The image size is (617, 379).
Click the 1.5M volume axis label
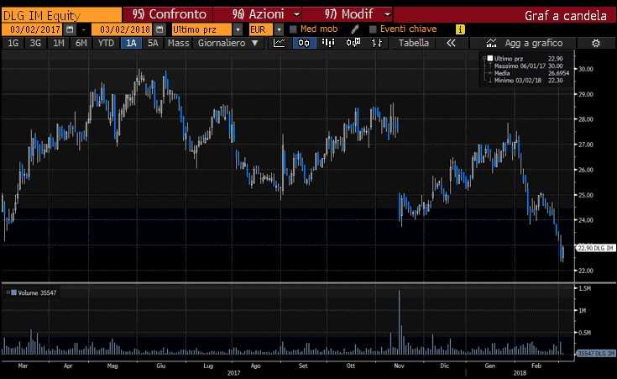pos(585,288)
